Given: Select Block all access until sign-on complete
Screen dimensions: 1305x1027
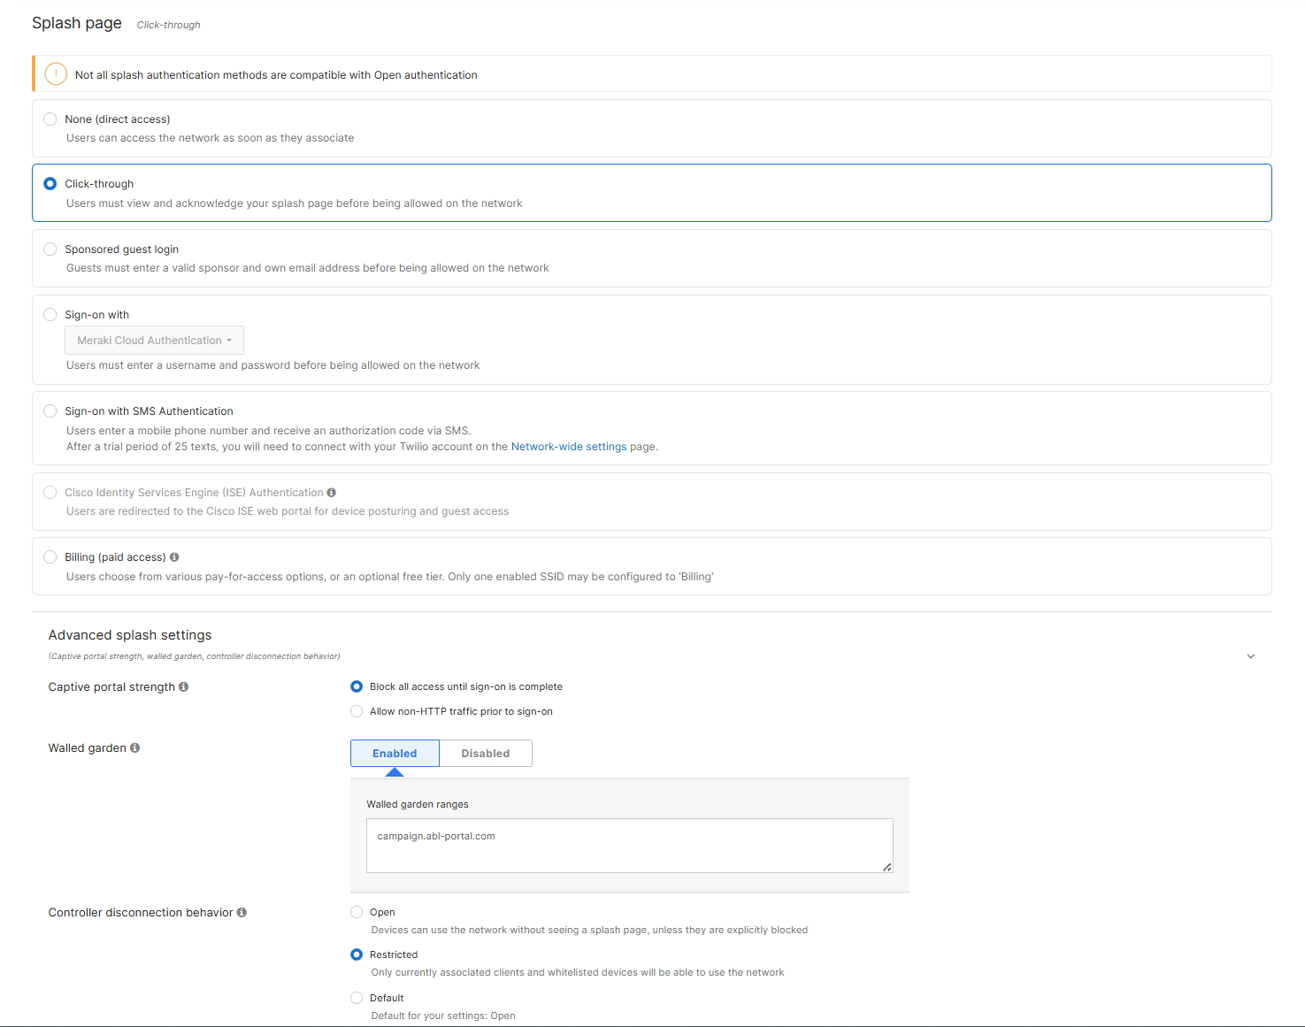Looking at the screenshot, I should click(x=356, y=686).
